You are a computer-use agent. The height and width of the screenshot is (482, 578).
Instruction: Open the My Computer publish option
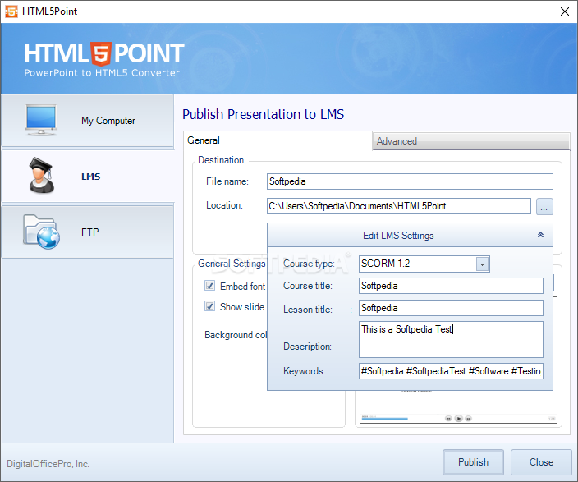(x=87, y=121)
